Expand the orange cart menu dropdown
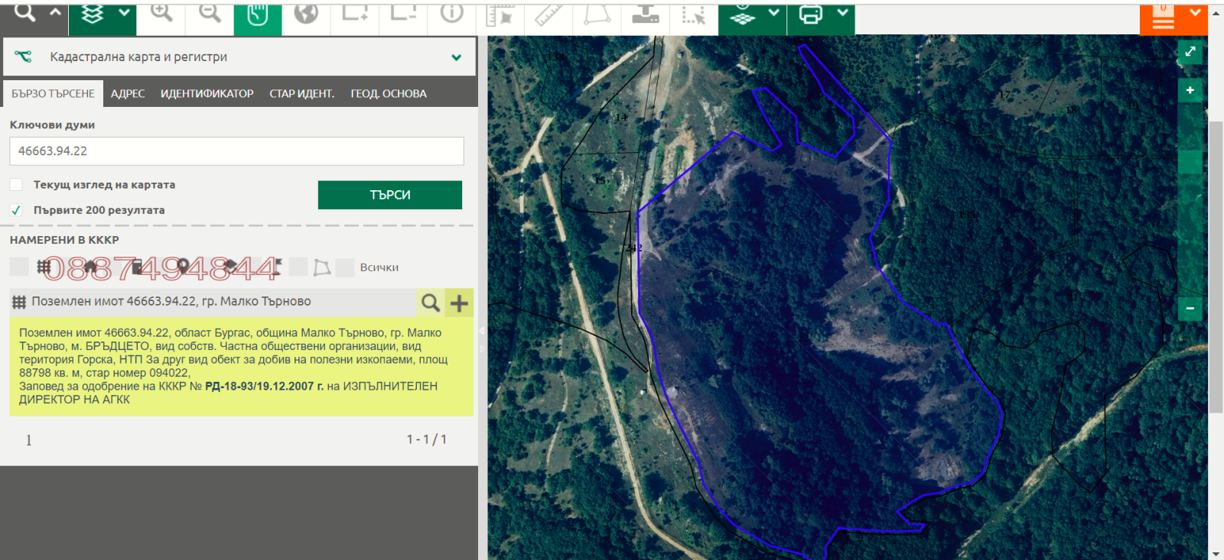Screen dimensions: 1224x560 1195,13
